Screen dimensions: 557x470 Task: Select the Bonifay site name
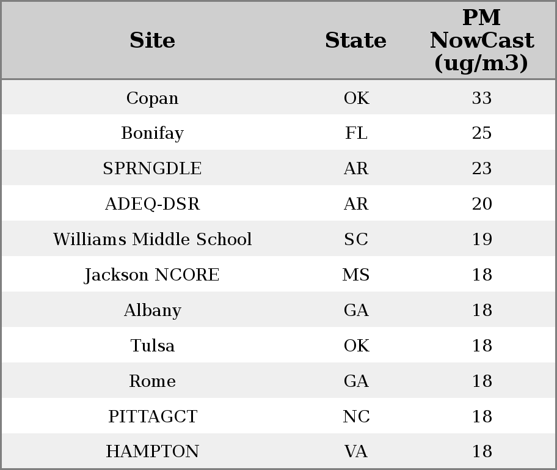152,133
